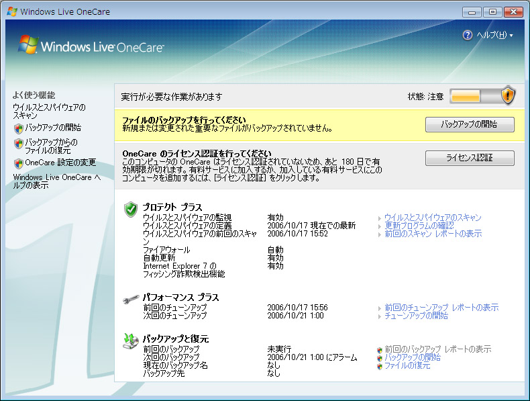
Task: Click the help question mark icon
Action: 468,35
